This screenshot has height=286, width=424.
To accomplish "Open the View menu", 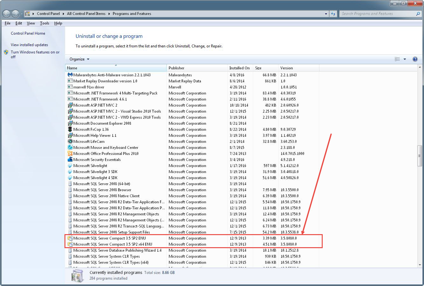I will coord(31,23).
